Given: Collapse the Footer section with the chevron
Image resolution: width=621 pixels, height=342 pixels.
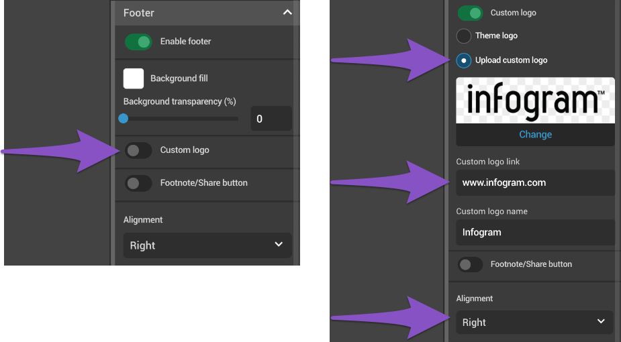Looking at the screenshot, I should coord(287,13).
